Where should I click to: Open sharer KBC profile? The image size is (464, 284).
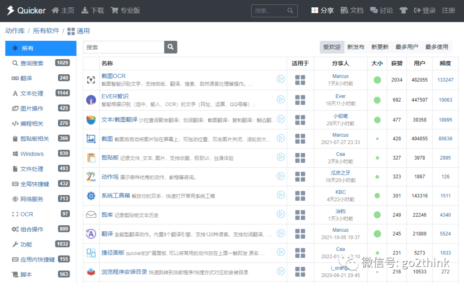click(340, 192)
